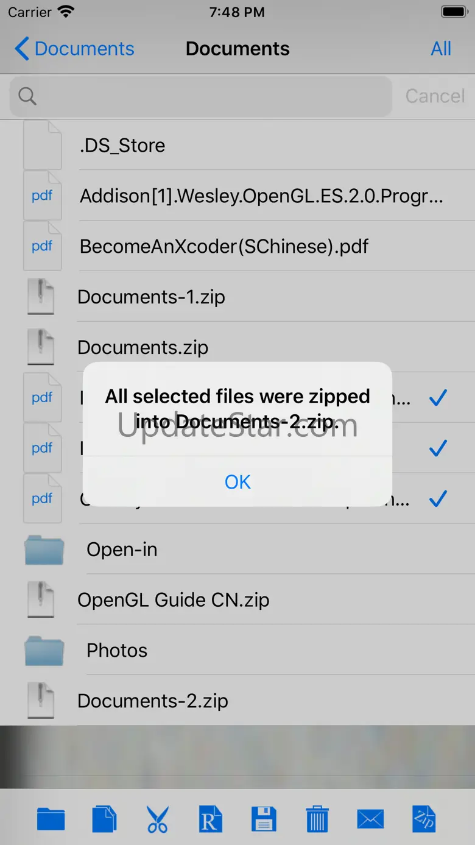This screenshot has width=475, height=845.
Task: Select the BecomeAnXcoder(SChinese).pdf file
Action: (224, 247)
